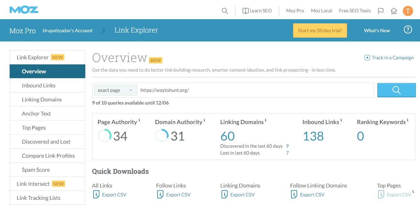Click breadcrumb chevron before Link Explorer
This screenshot has width=420, height=207.
(x=104, y=31)
